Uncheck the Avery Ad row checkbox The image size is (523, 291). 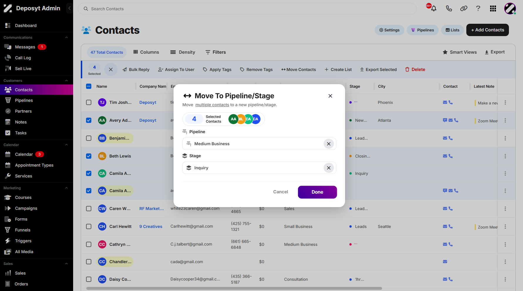coord(89,120)
